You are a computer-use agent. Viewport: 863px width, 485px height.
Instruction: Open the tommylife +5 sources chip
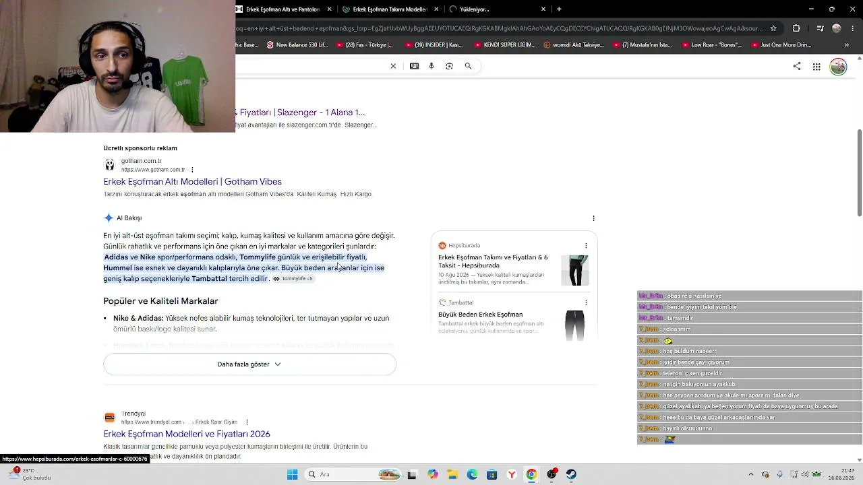pyautogui.click(x=293, y=279)
